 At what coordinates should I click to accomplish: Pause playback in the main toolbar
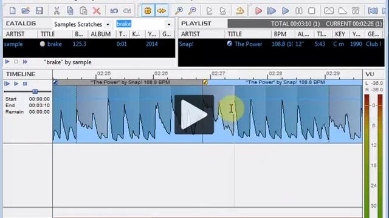pyautogui.click(x=298, y=11)
